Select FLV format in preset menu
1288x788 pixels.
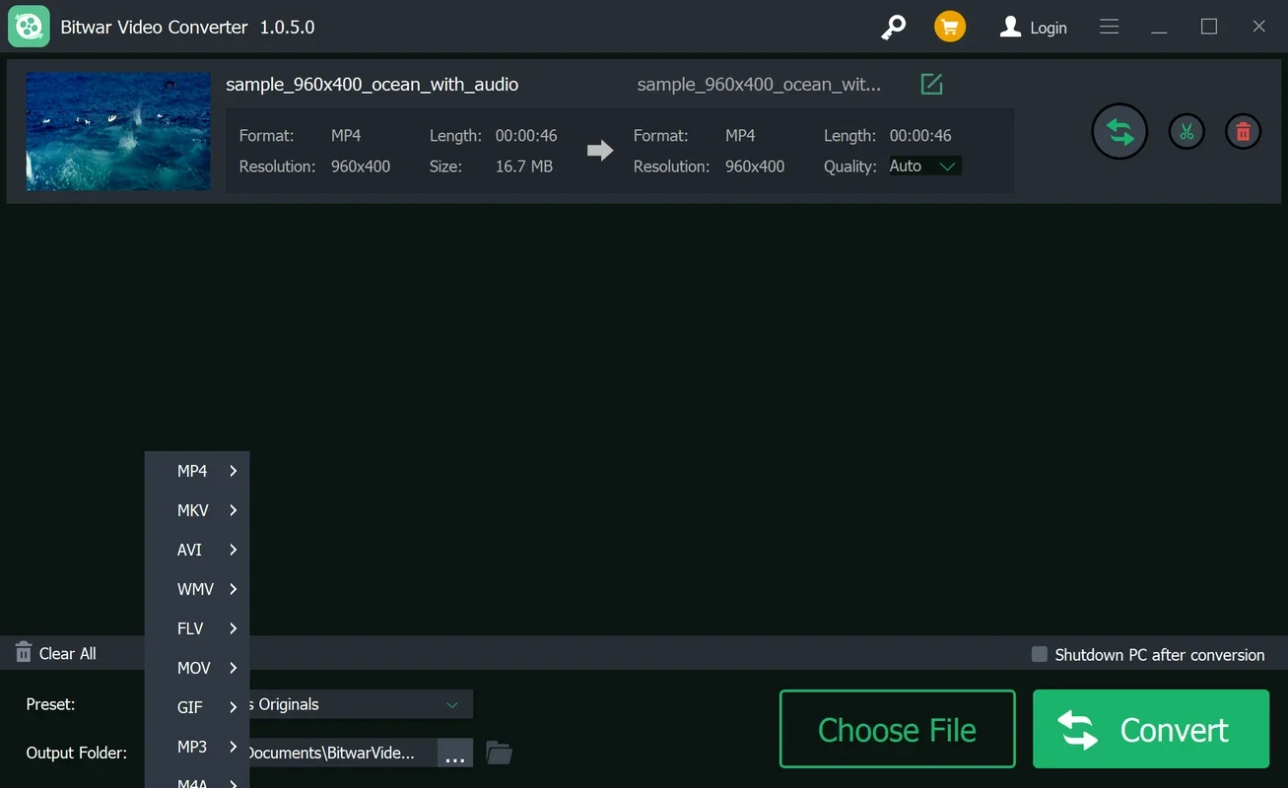coord(197,628)
